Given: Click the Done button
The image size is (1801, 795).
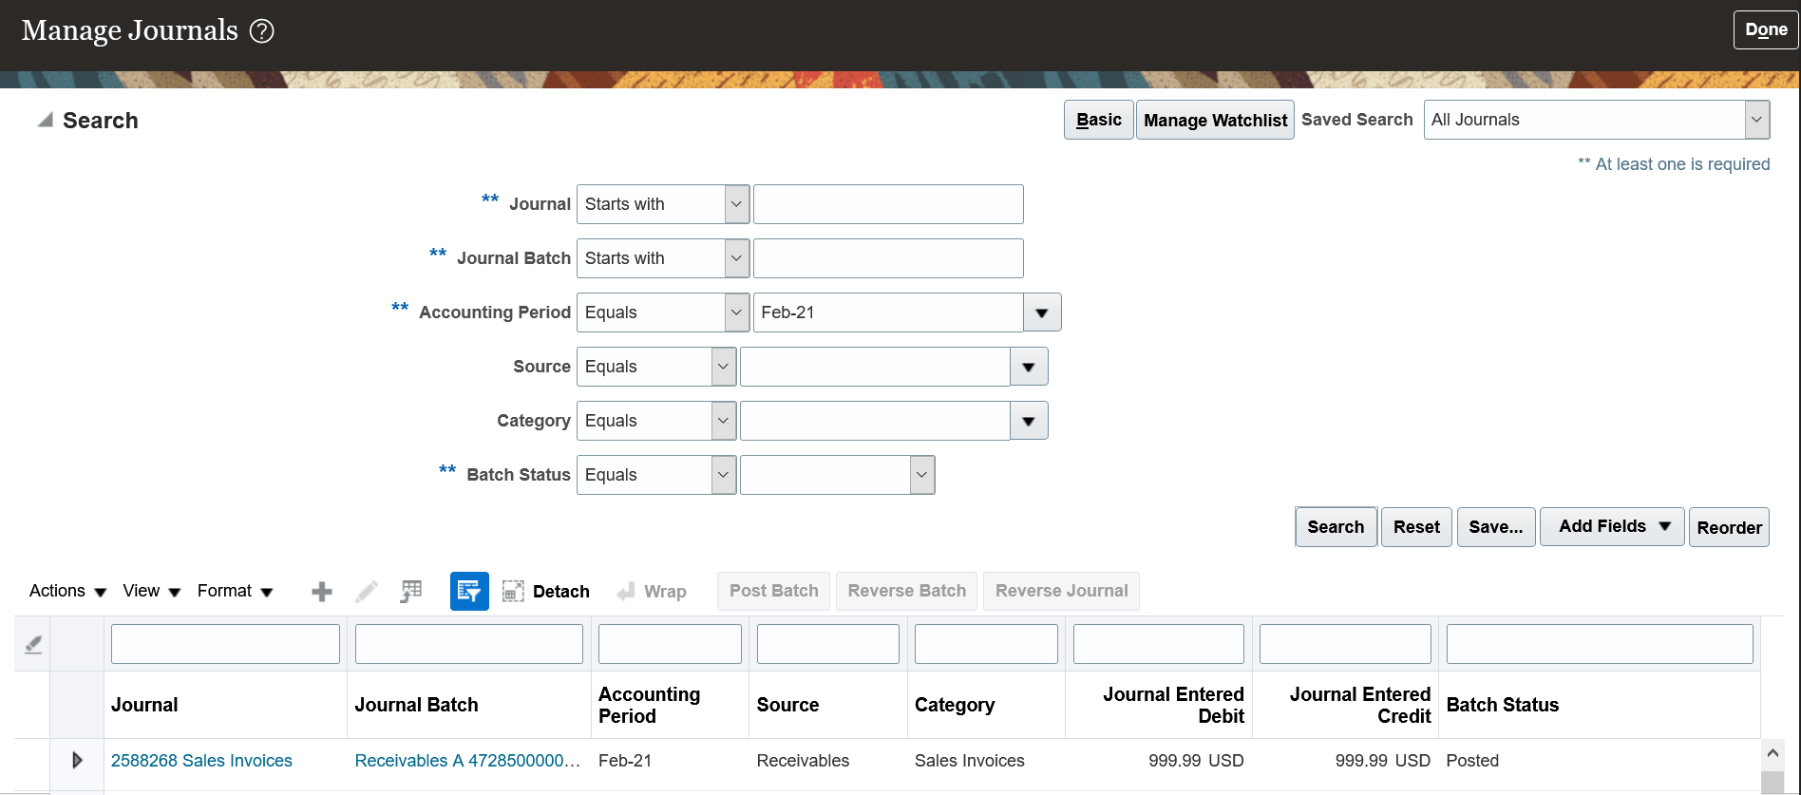Looking at the screenshot, I should 1766,30.
